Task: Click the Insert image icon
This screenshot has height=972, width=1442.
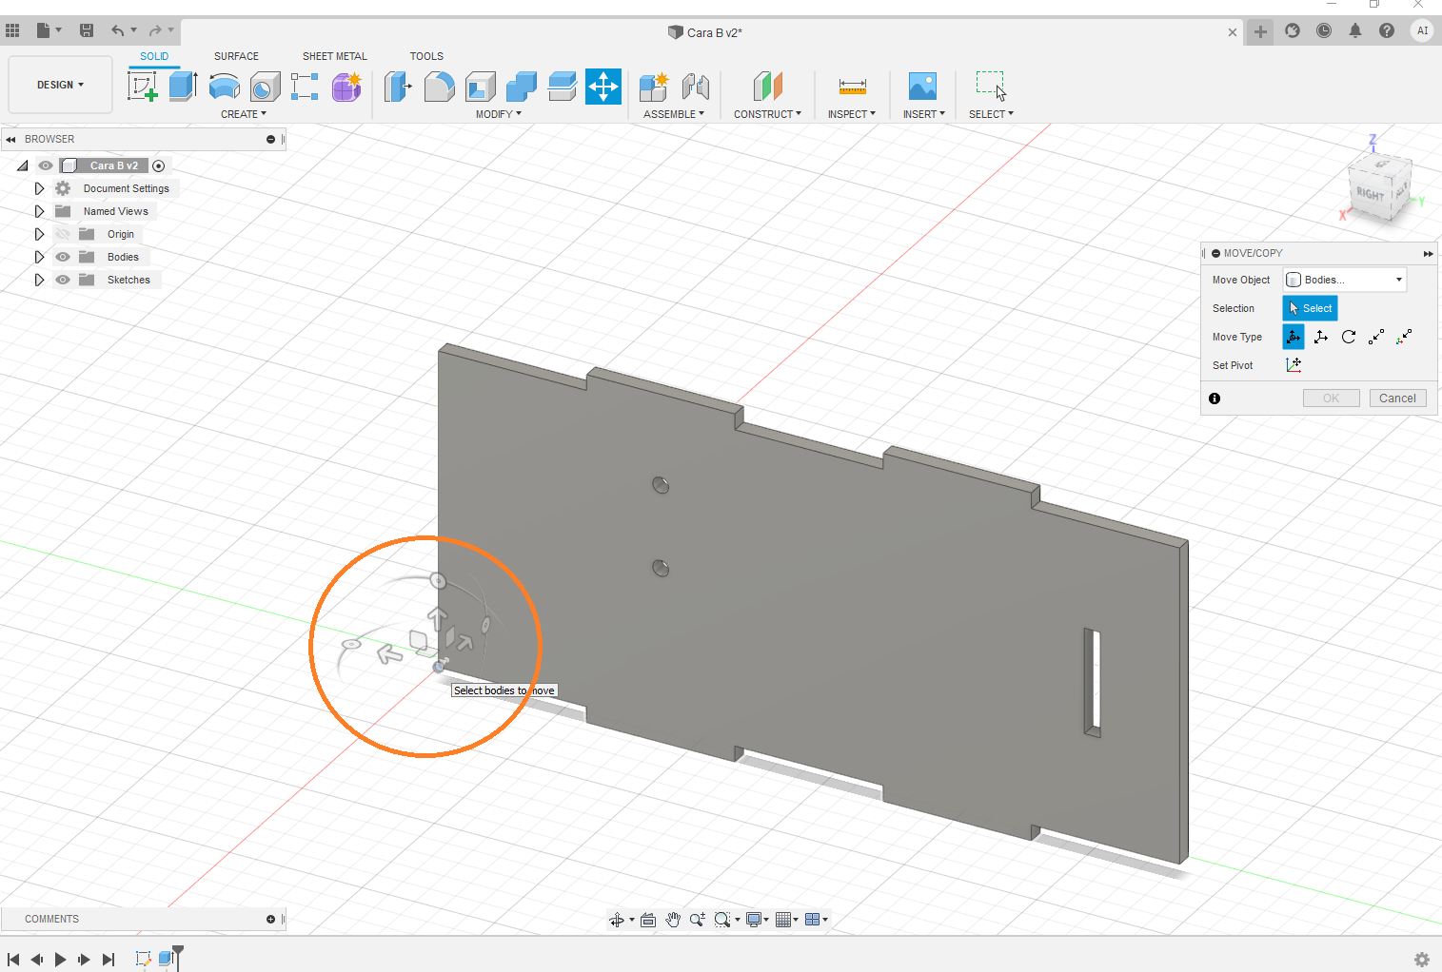Action: (922, 87)
